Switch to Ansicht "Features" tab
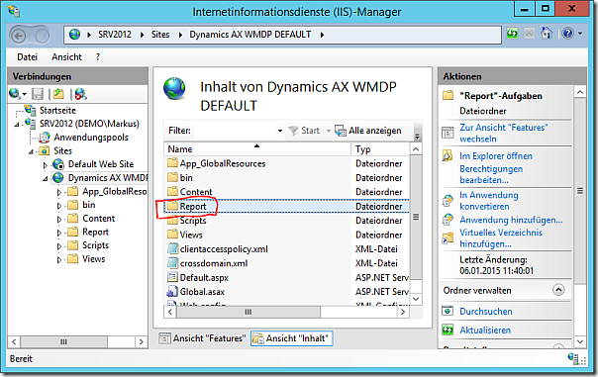The width and height of the screenshot is (598, 377). coord(203,338)
